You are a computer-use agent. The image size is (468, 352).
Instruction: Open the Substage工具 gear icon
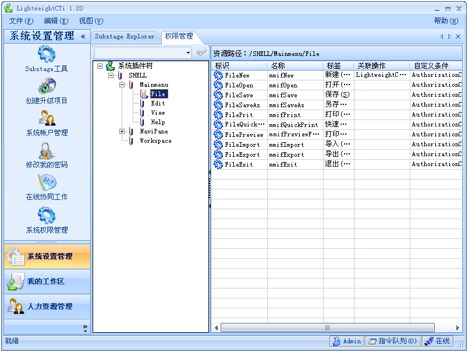[x=47, y=54]
